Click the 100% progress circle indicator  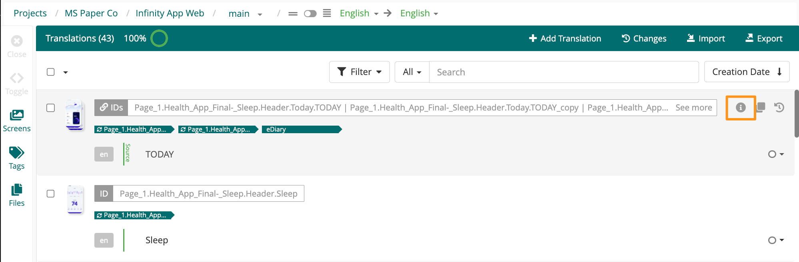[x=159, y=38]
